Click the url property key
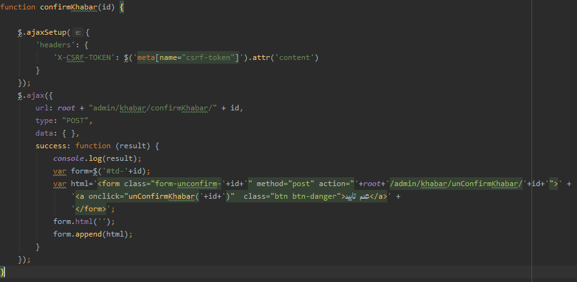577x282 pixels. point(42,108)
